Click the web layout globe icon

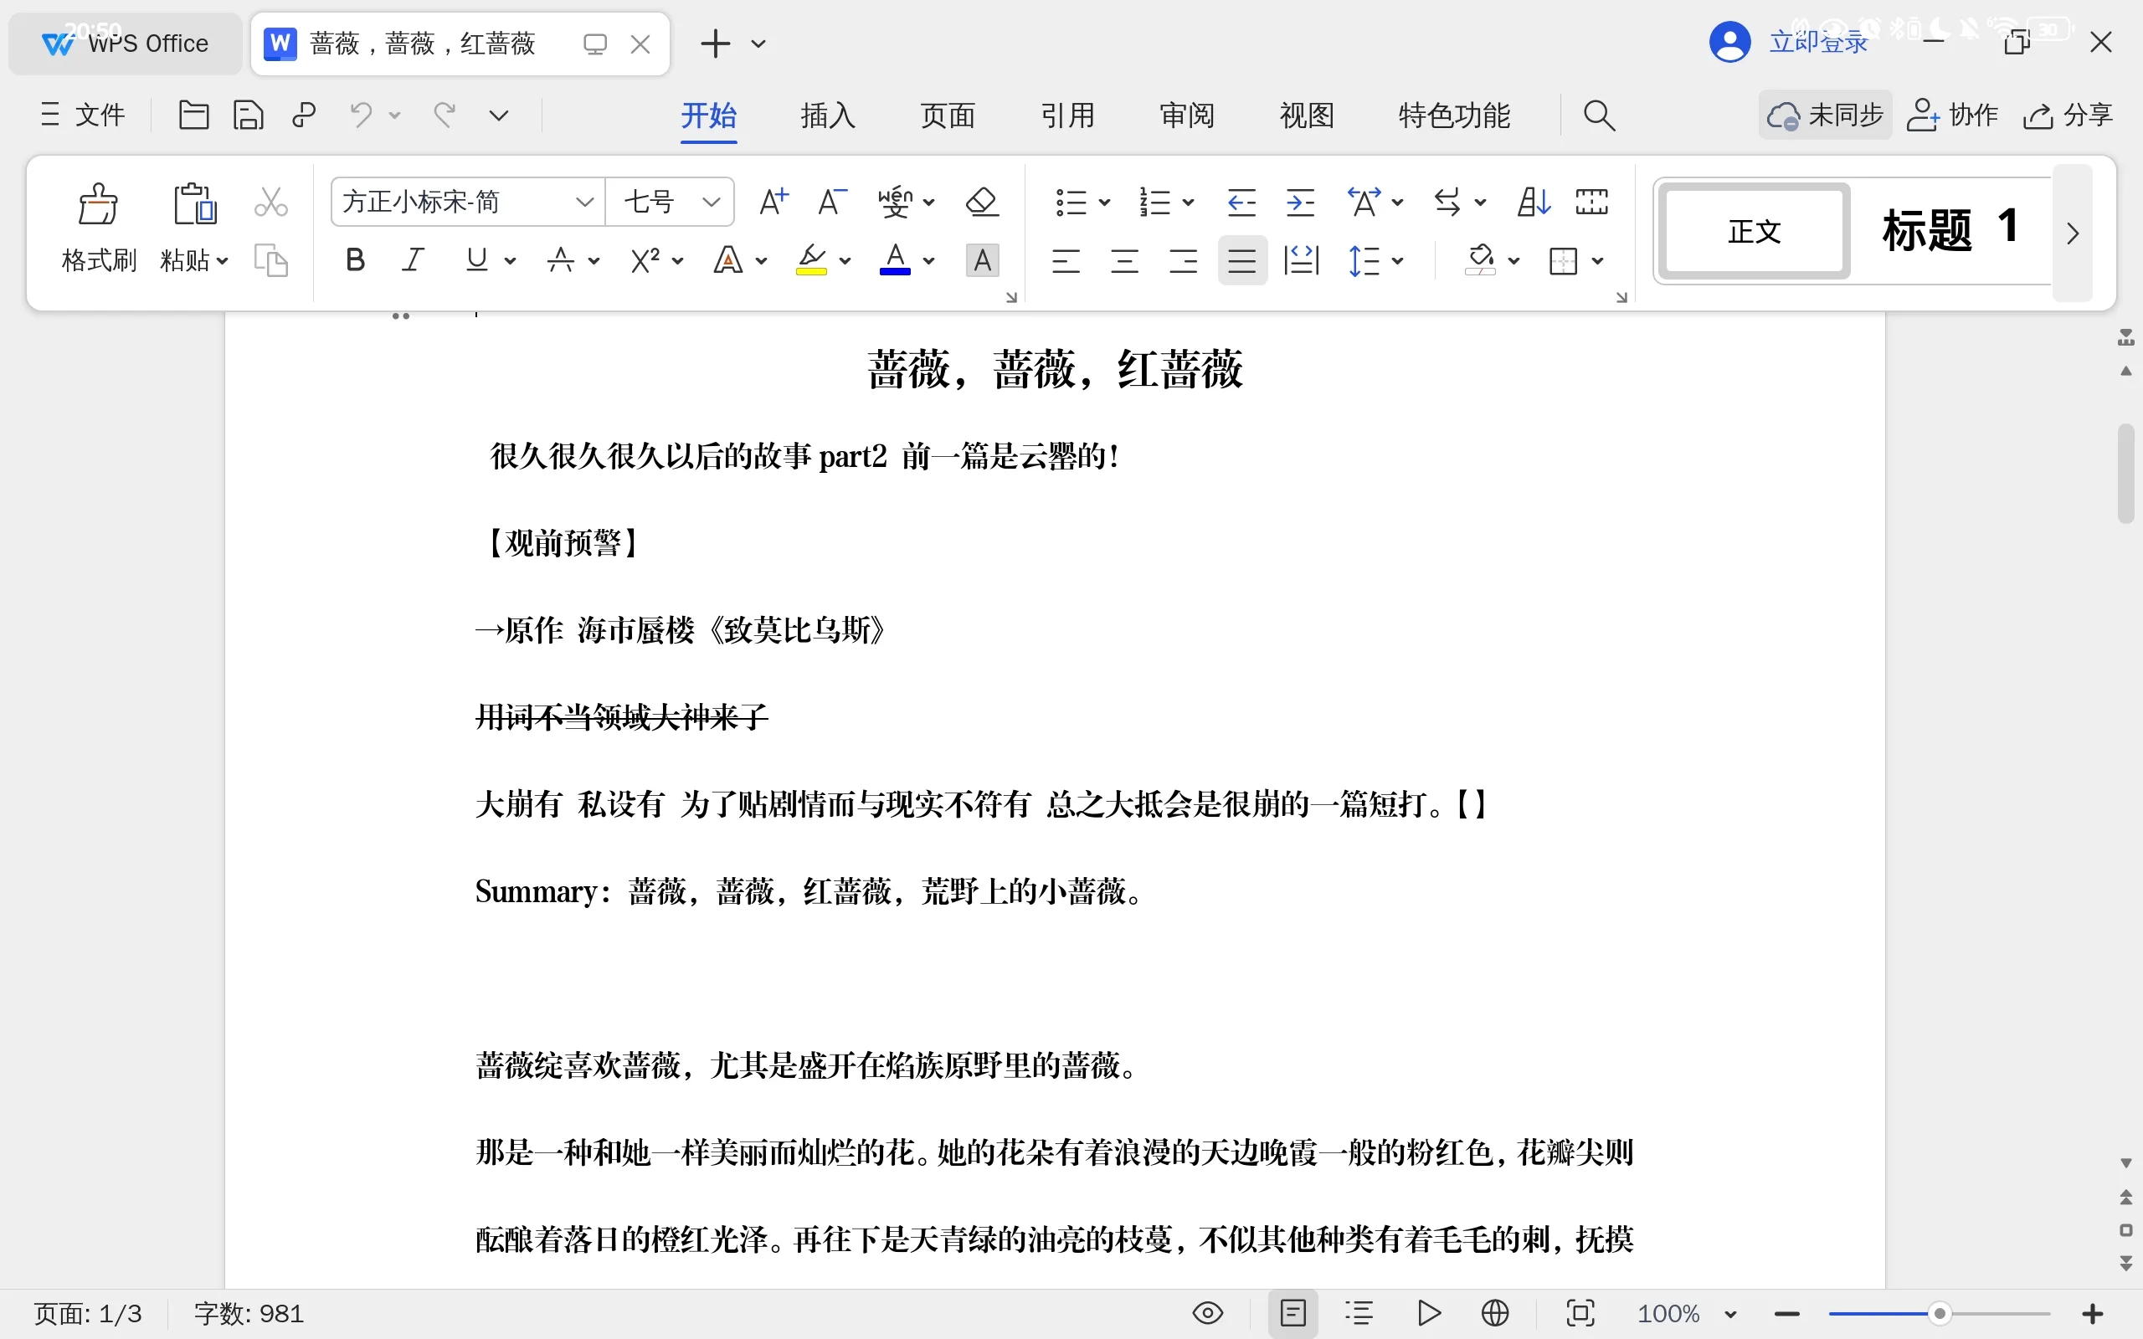(x=1495, y=1312)
